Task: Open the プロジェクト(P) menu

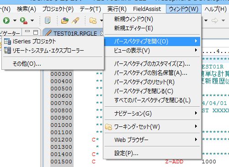Action: click(58, 9)
